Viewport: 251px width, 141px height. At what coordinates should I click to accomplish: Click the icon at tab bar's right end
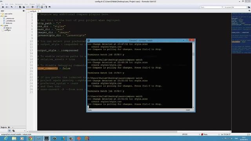(249, 11)
